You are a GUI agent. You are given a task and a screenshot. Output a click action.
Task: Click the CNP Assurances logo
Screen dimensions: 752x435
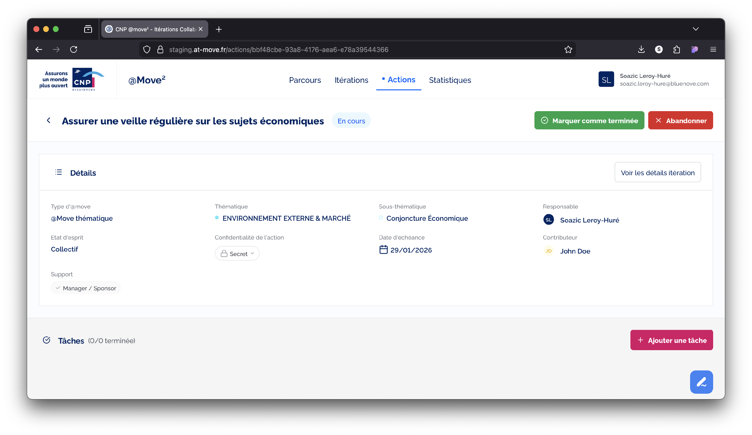coord(72,79)
